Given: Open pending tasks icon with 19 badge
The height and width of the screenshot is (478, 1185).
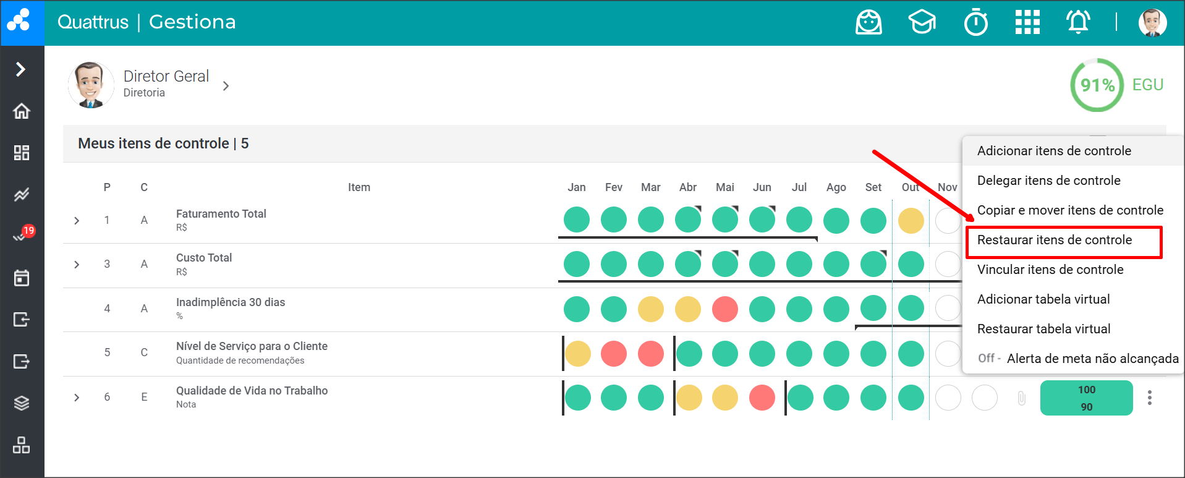Looking at the screenshot, I should pos(22,236).
